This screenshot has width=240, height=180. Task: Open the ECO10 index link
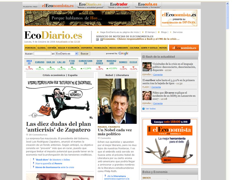point(133,62)
